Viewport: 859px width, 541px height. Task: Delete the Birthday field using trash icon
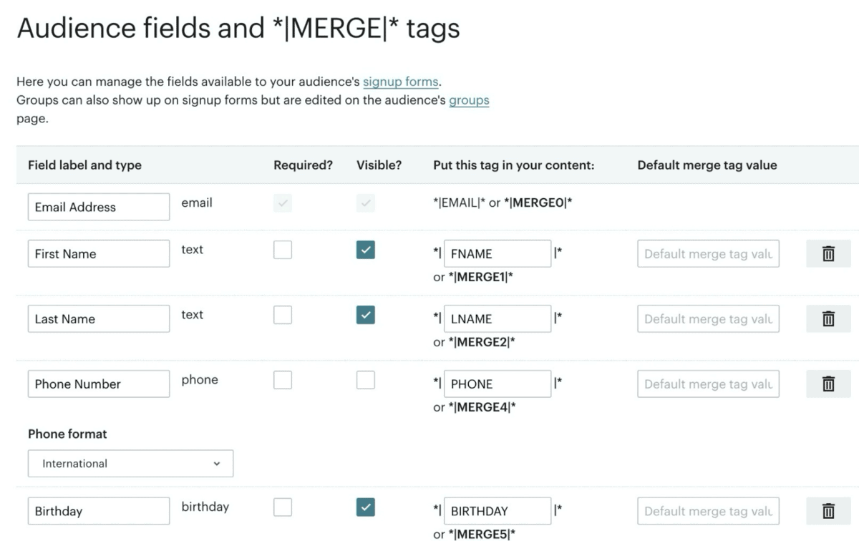[x=828, y=511]
